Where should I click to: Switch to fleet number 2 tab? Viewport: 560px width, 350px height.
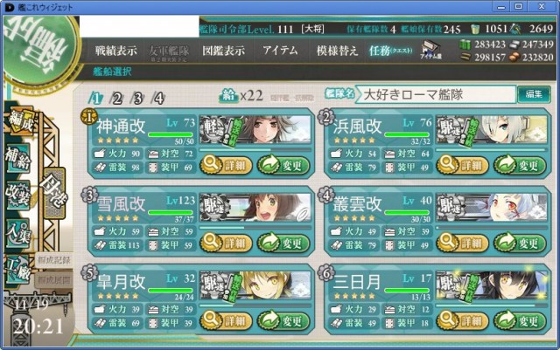pyautogui.click(x=116, y=98)
